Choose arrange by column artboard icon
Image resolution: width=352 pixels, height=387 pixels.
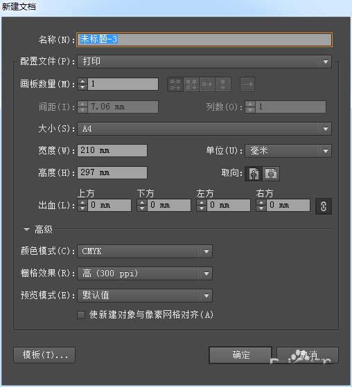[x=223, y=84]
